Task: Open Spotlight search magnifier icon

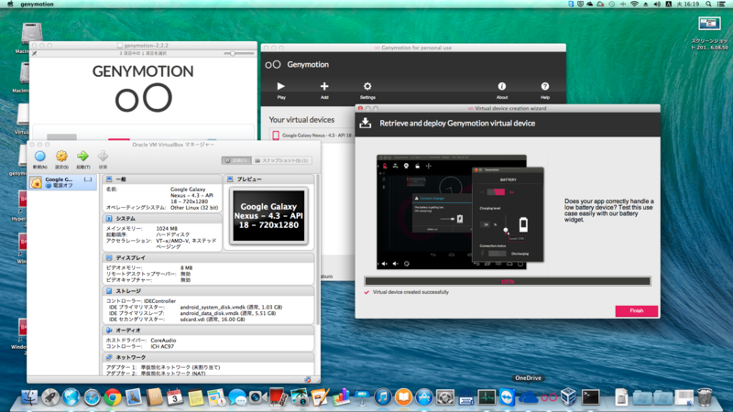Action: 708,4
